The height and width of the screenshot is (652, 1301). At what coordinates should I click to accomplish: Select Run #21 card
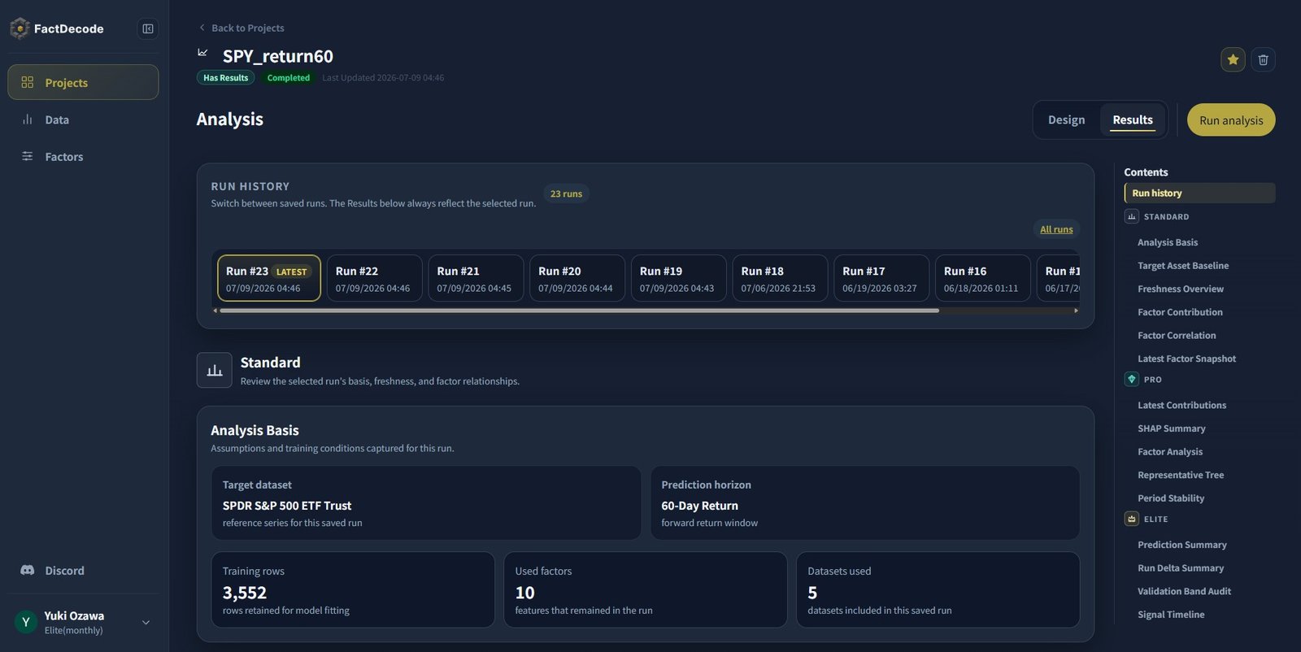click(476, 278)
